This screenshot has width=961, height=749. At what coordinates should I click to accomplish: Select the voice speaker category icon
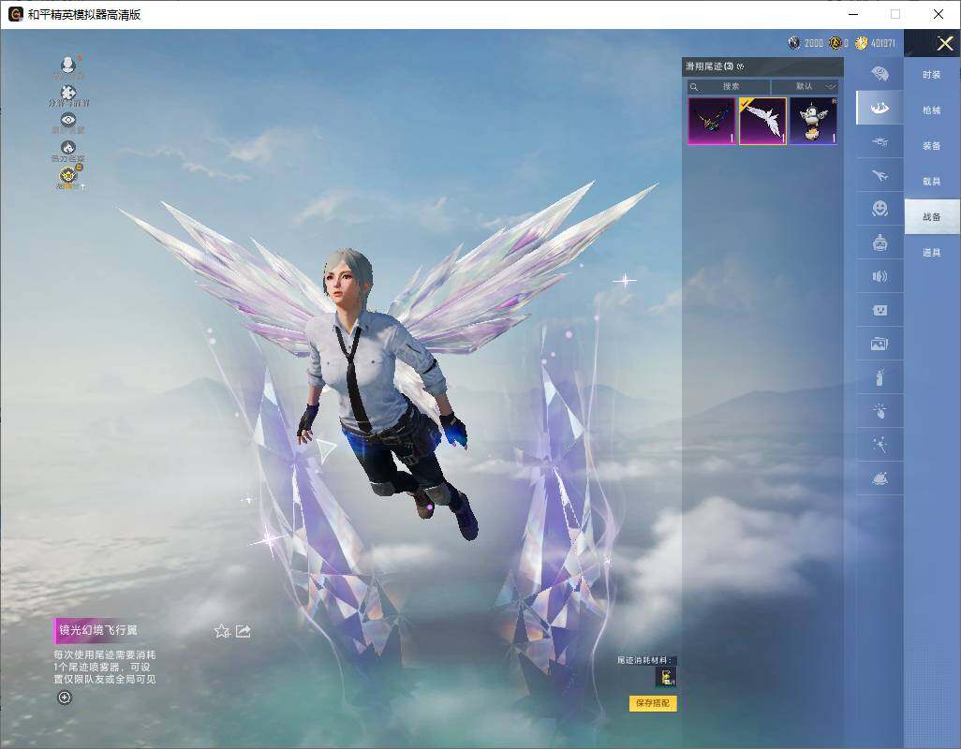tap(880, 277)
